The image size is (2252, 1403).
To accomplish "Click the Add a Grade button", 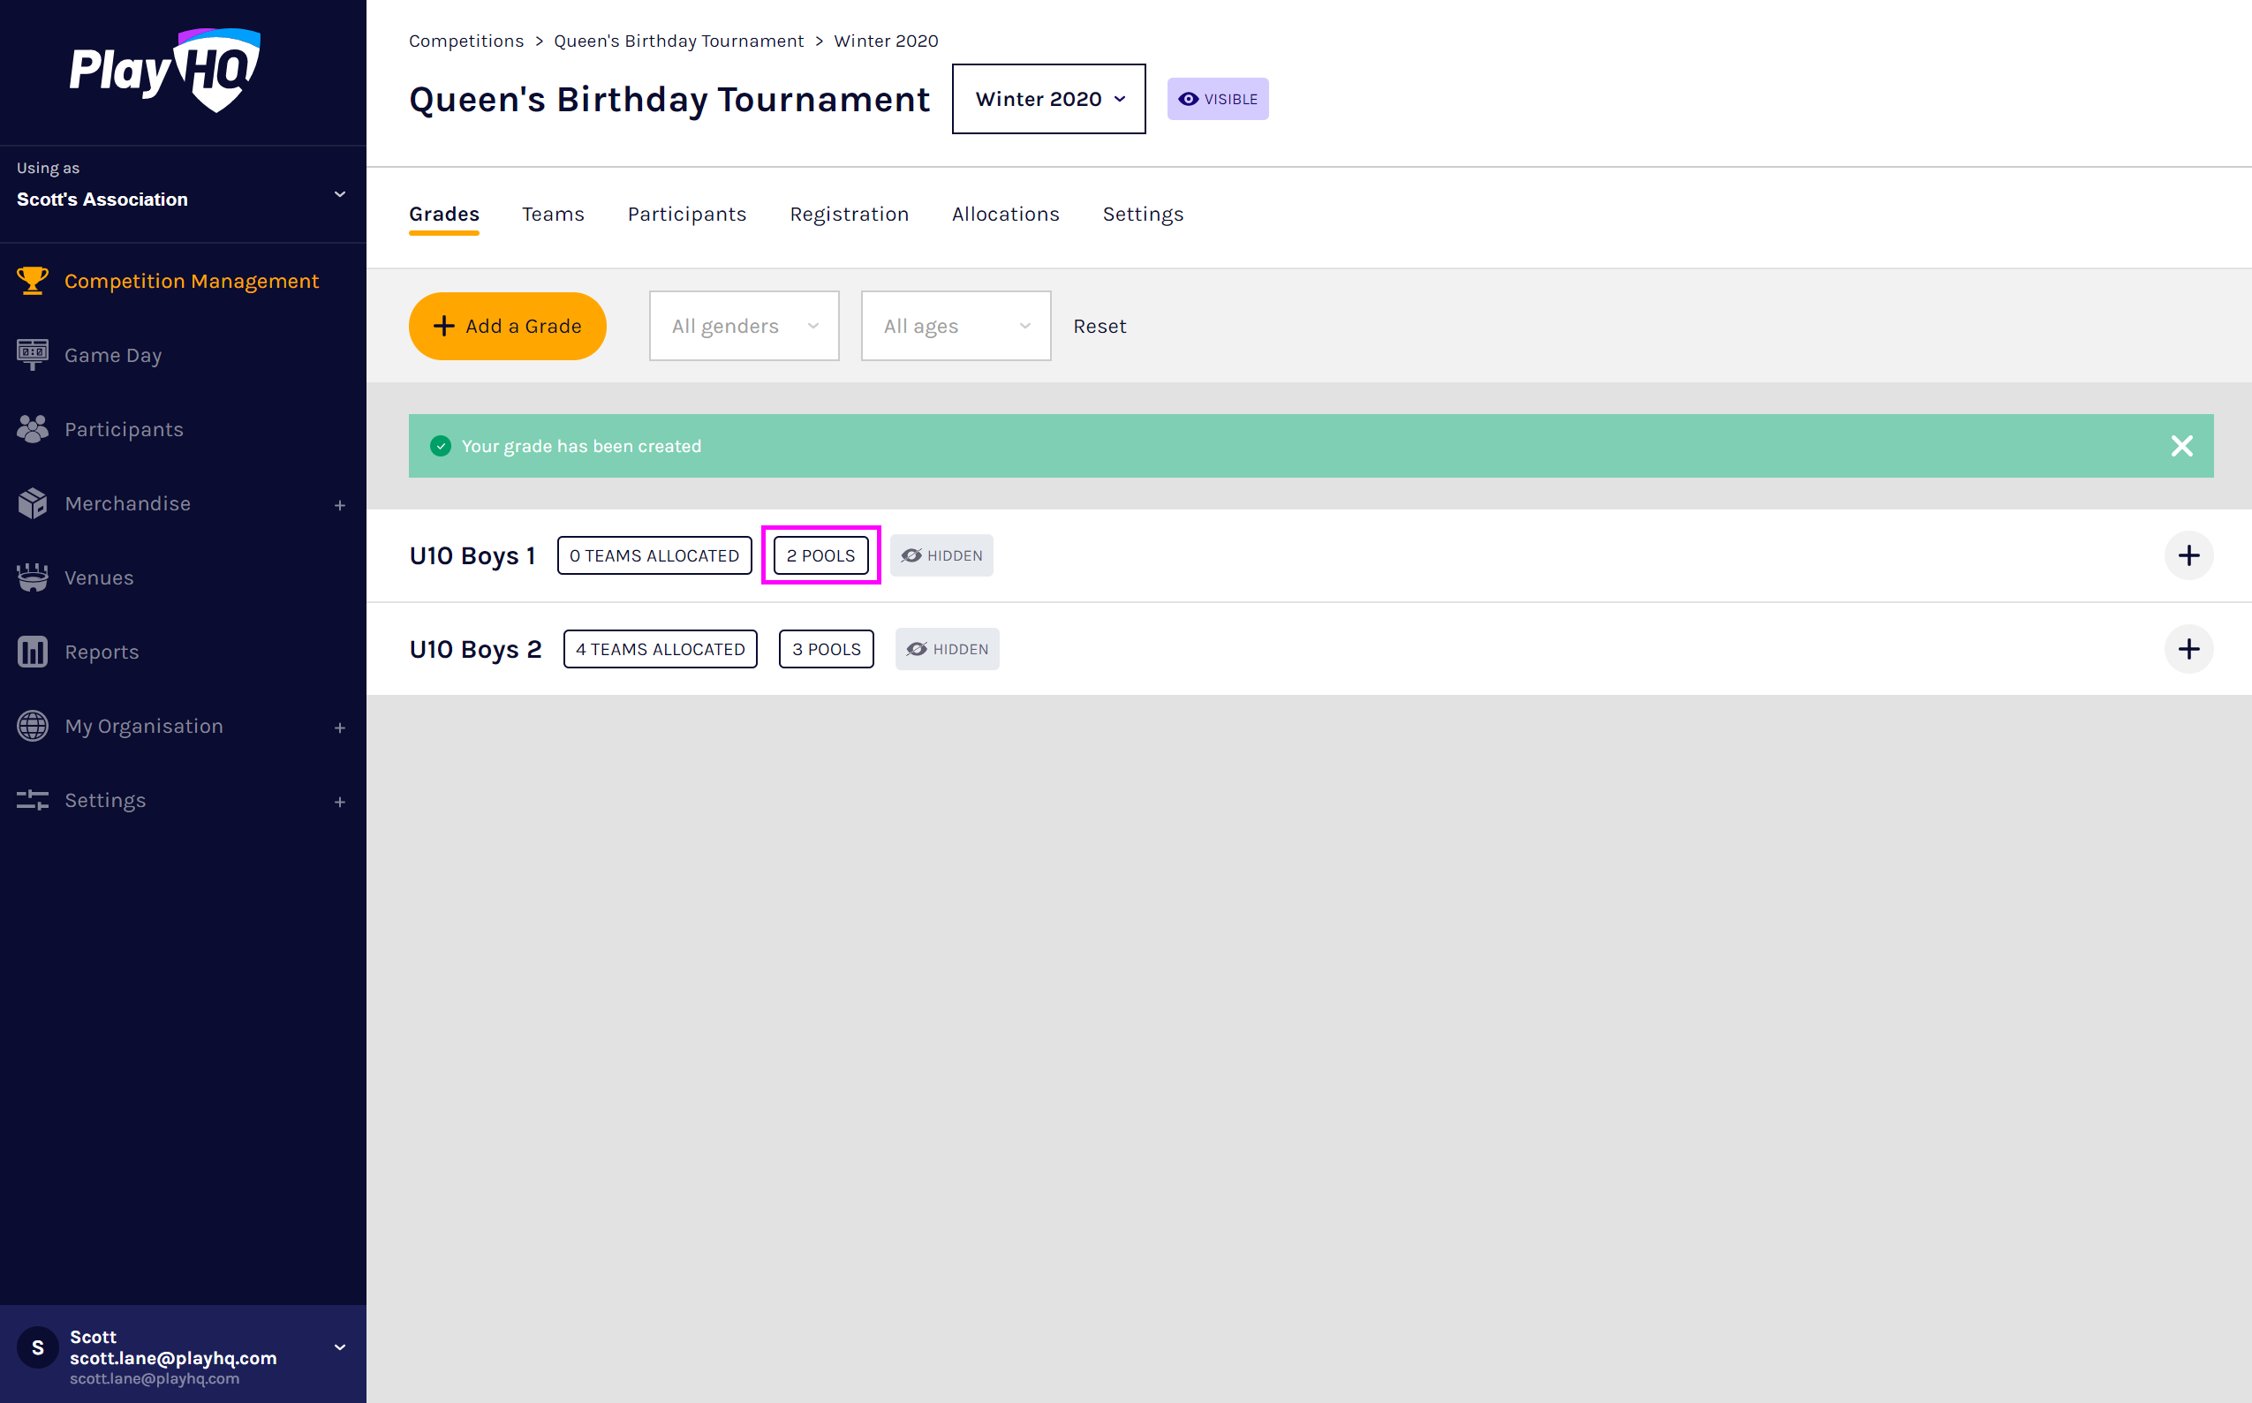I will coord(508,326).
